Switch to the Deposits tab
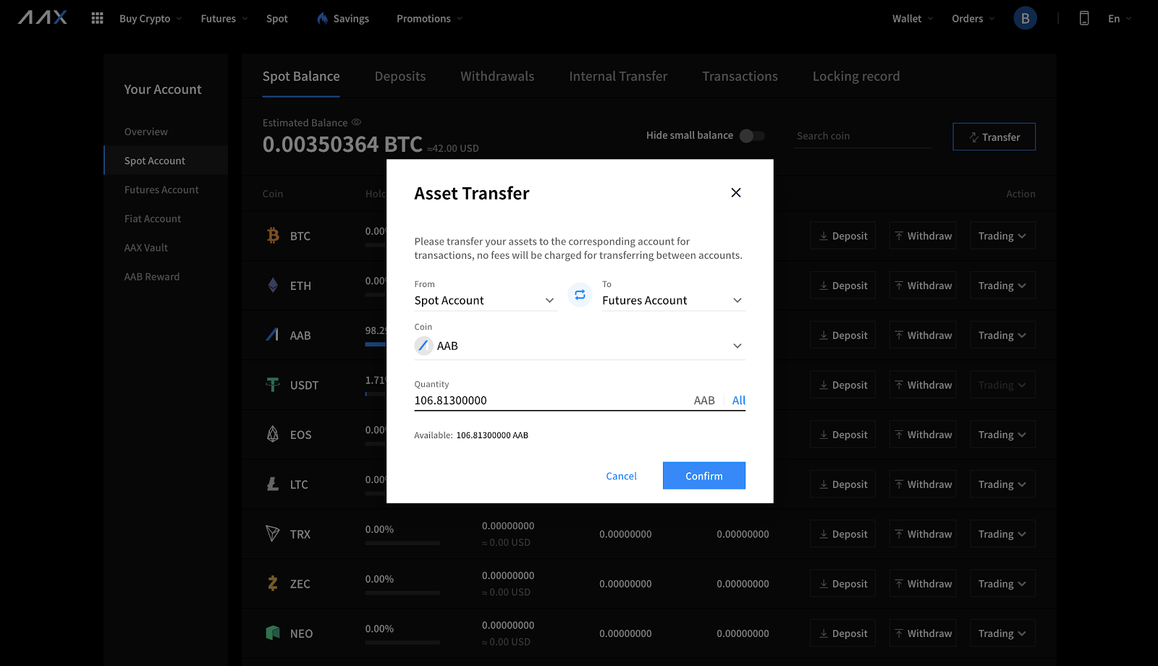This screenshot has width=1158, height=666. [400, 76]
